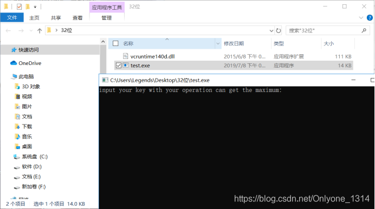Click the 此电脑 computer icon
The image size is (375, 209).
pyautogui.click(x=14, y=76)
